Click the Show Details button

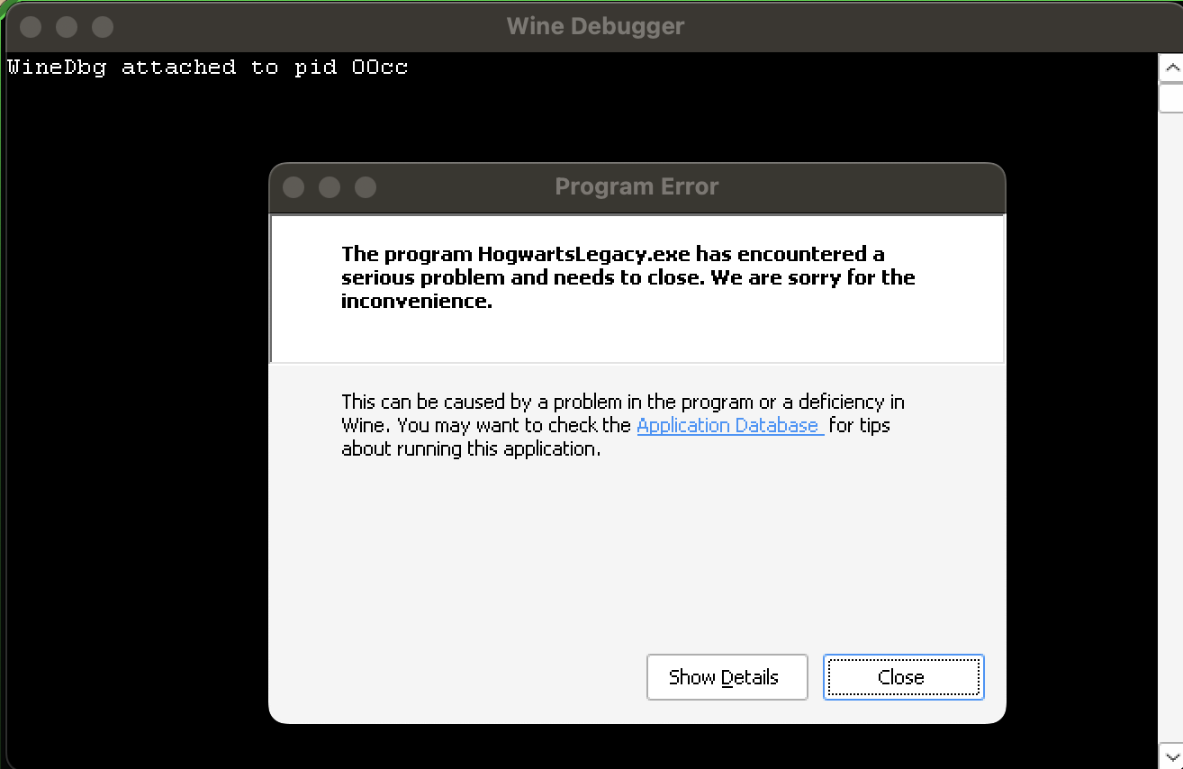pos(727,677)
